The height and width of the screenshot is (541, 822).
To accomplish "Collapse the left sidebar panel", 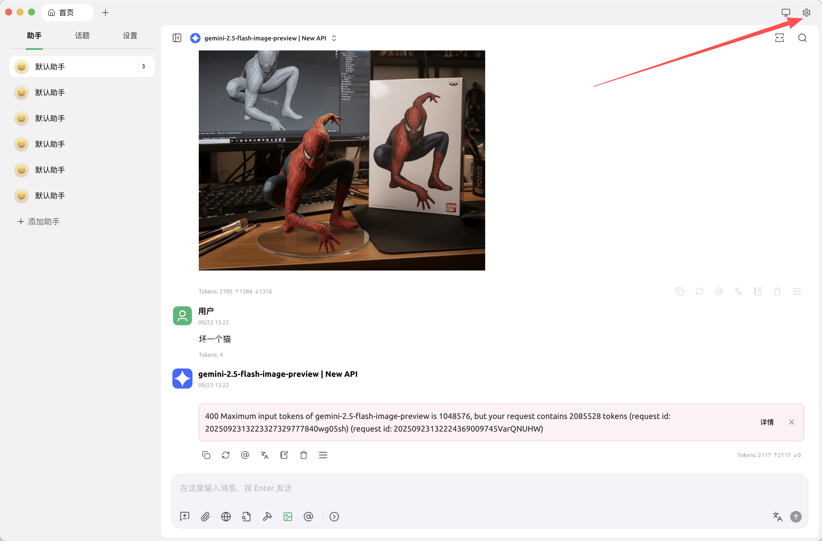I will (x=177, y=38).
